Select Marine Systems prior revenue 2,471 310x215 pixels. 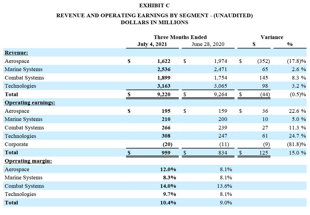tap(220, 70)
